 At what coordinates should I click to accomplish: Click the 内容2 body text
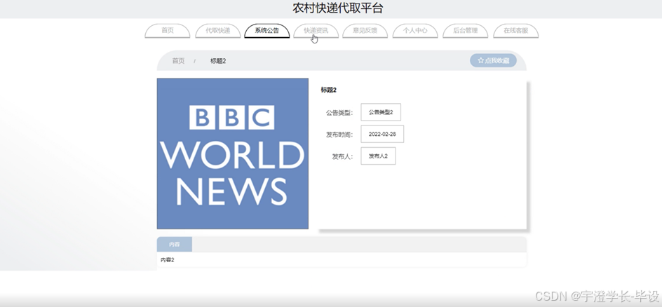(x=167, y=260)
